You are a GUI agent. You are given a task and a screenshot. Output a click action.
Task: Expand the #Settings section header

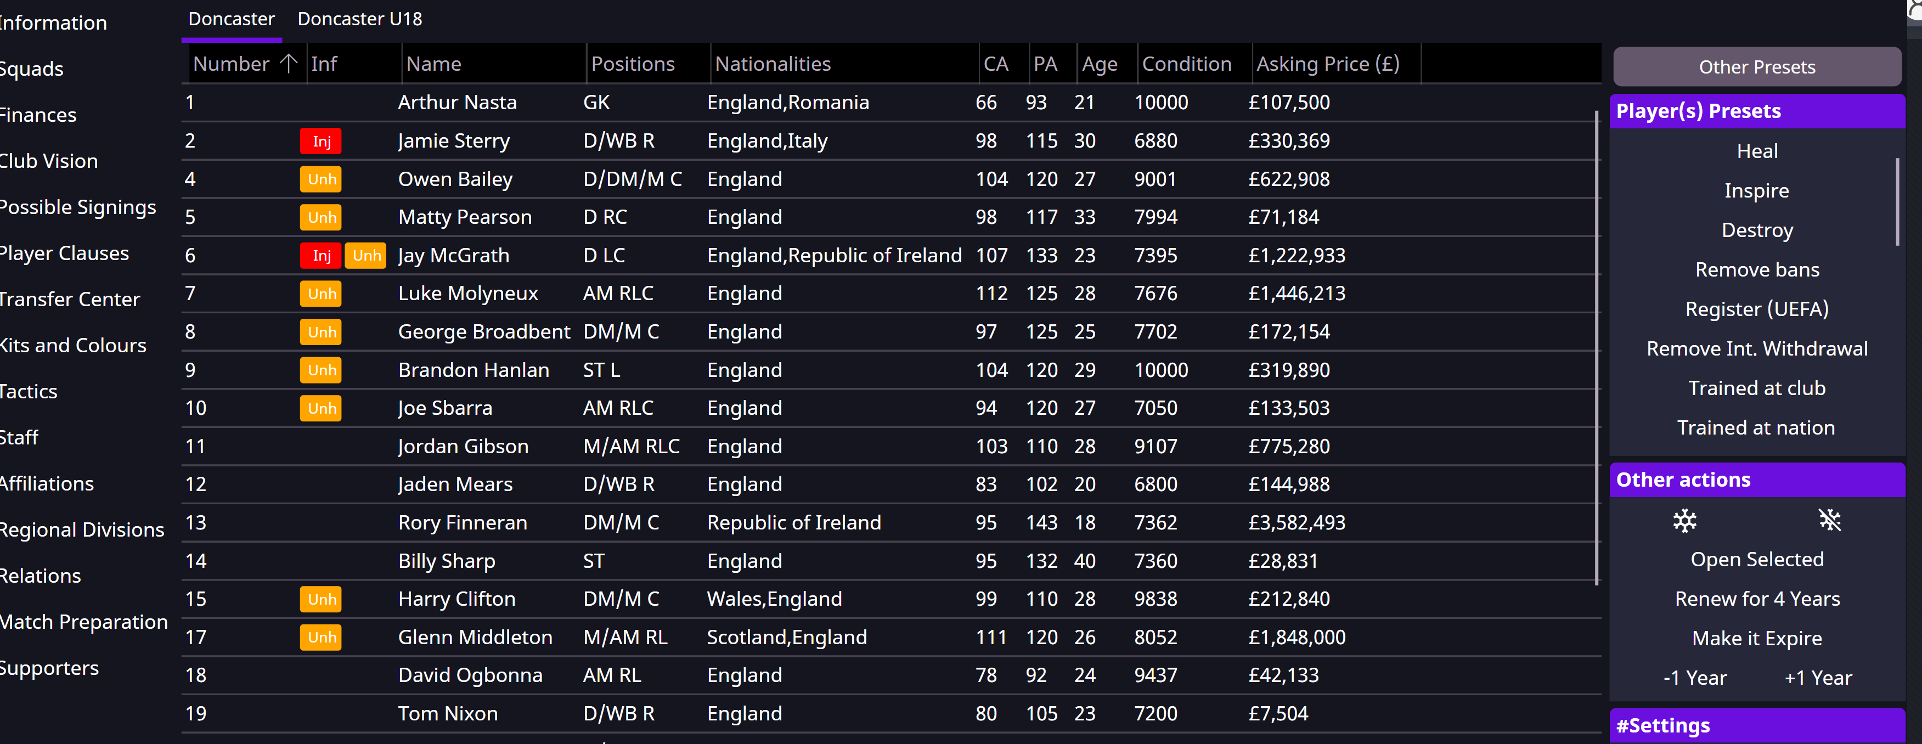tap(1756, 725)
